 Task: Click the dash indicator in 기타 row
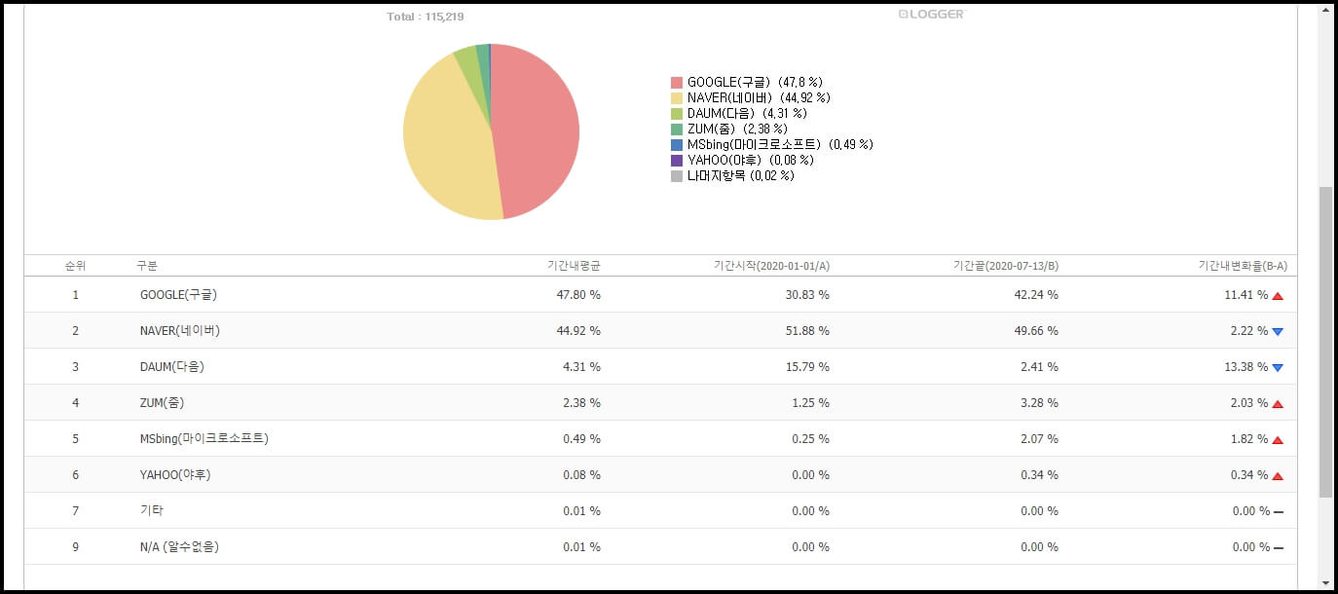(x=1278, y=511)
